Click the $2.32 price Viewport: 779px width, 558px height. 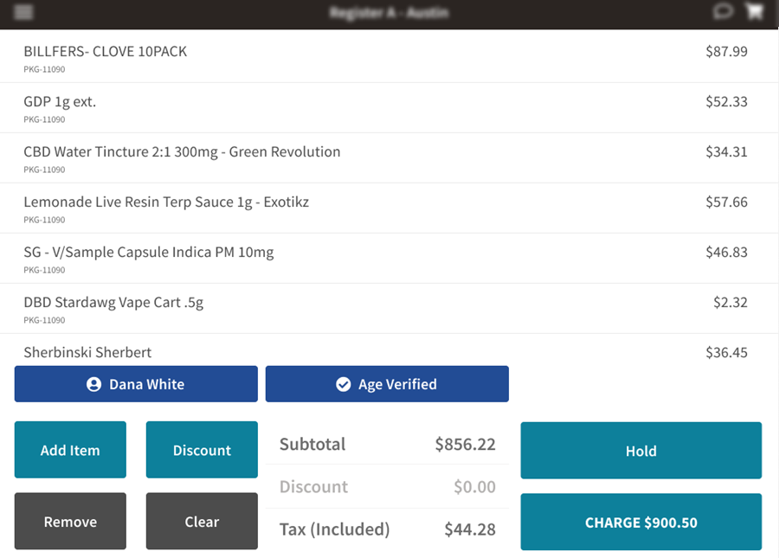click(x=731, y=302)
